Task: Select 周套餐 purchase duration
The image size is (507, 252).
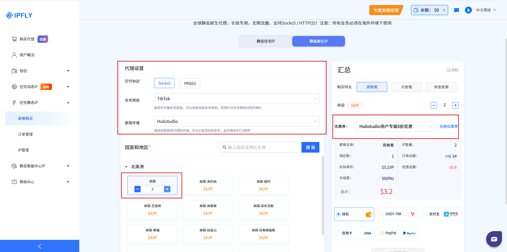Action: pyautogui.click(x=372, y=87)
